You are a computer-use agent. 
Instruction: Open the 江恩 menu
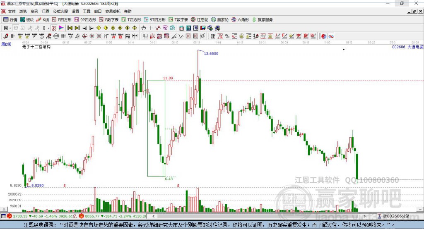point(46,11)
